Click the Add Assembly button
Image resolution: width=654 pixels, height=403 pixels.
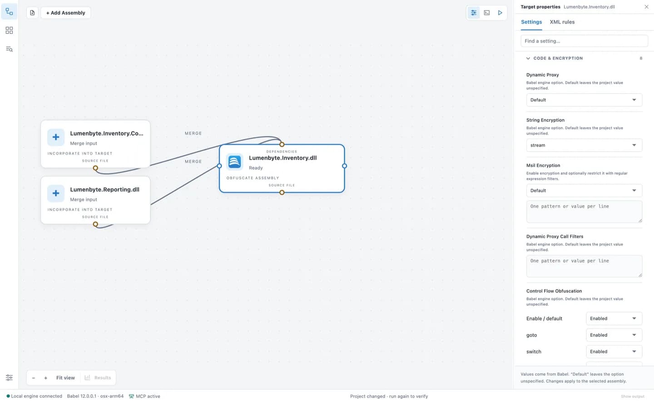[66, 13]
